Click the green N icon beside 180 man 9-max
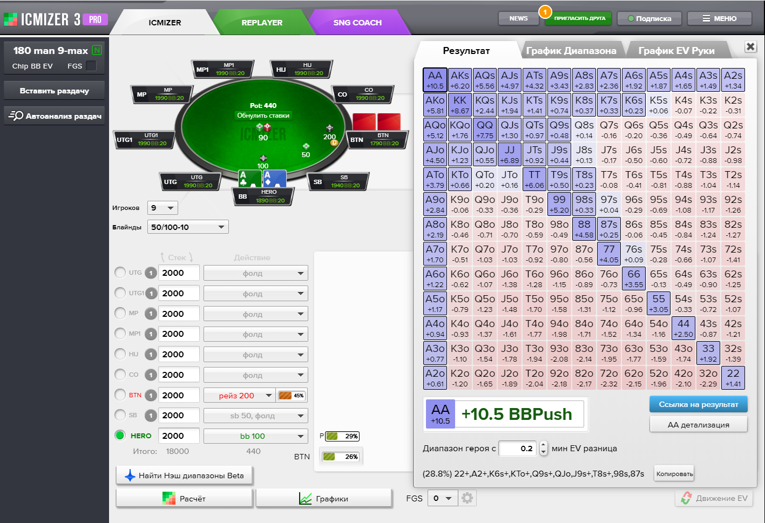Screen dimensions: 765x523 97,50
